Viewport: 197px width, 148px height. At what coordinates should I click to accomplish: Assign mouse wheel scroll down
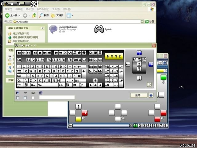139,69
